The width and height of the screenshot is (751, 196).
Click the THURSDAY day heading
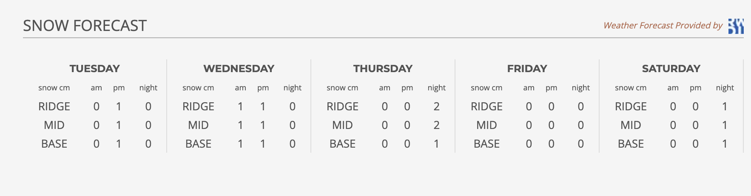tap(383, 68)
